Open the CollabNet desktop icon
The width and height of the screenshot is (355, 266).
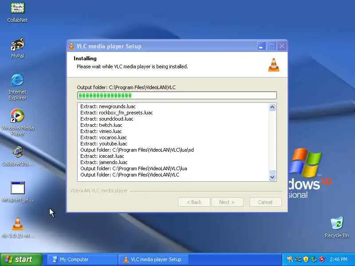(17, 12)
